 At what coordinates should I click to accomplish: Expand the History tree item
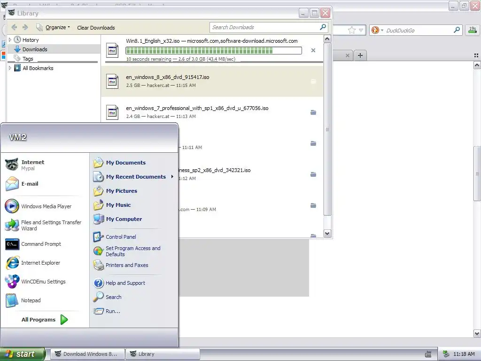tap(10, 39)
